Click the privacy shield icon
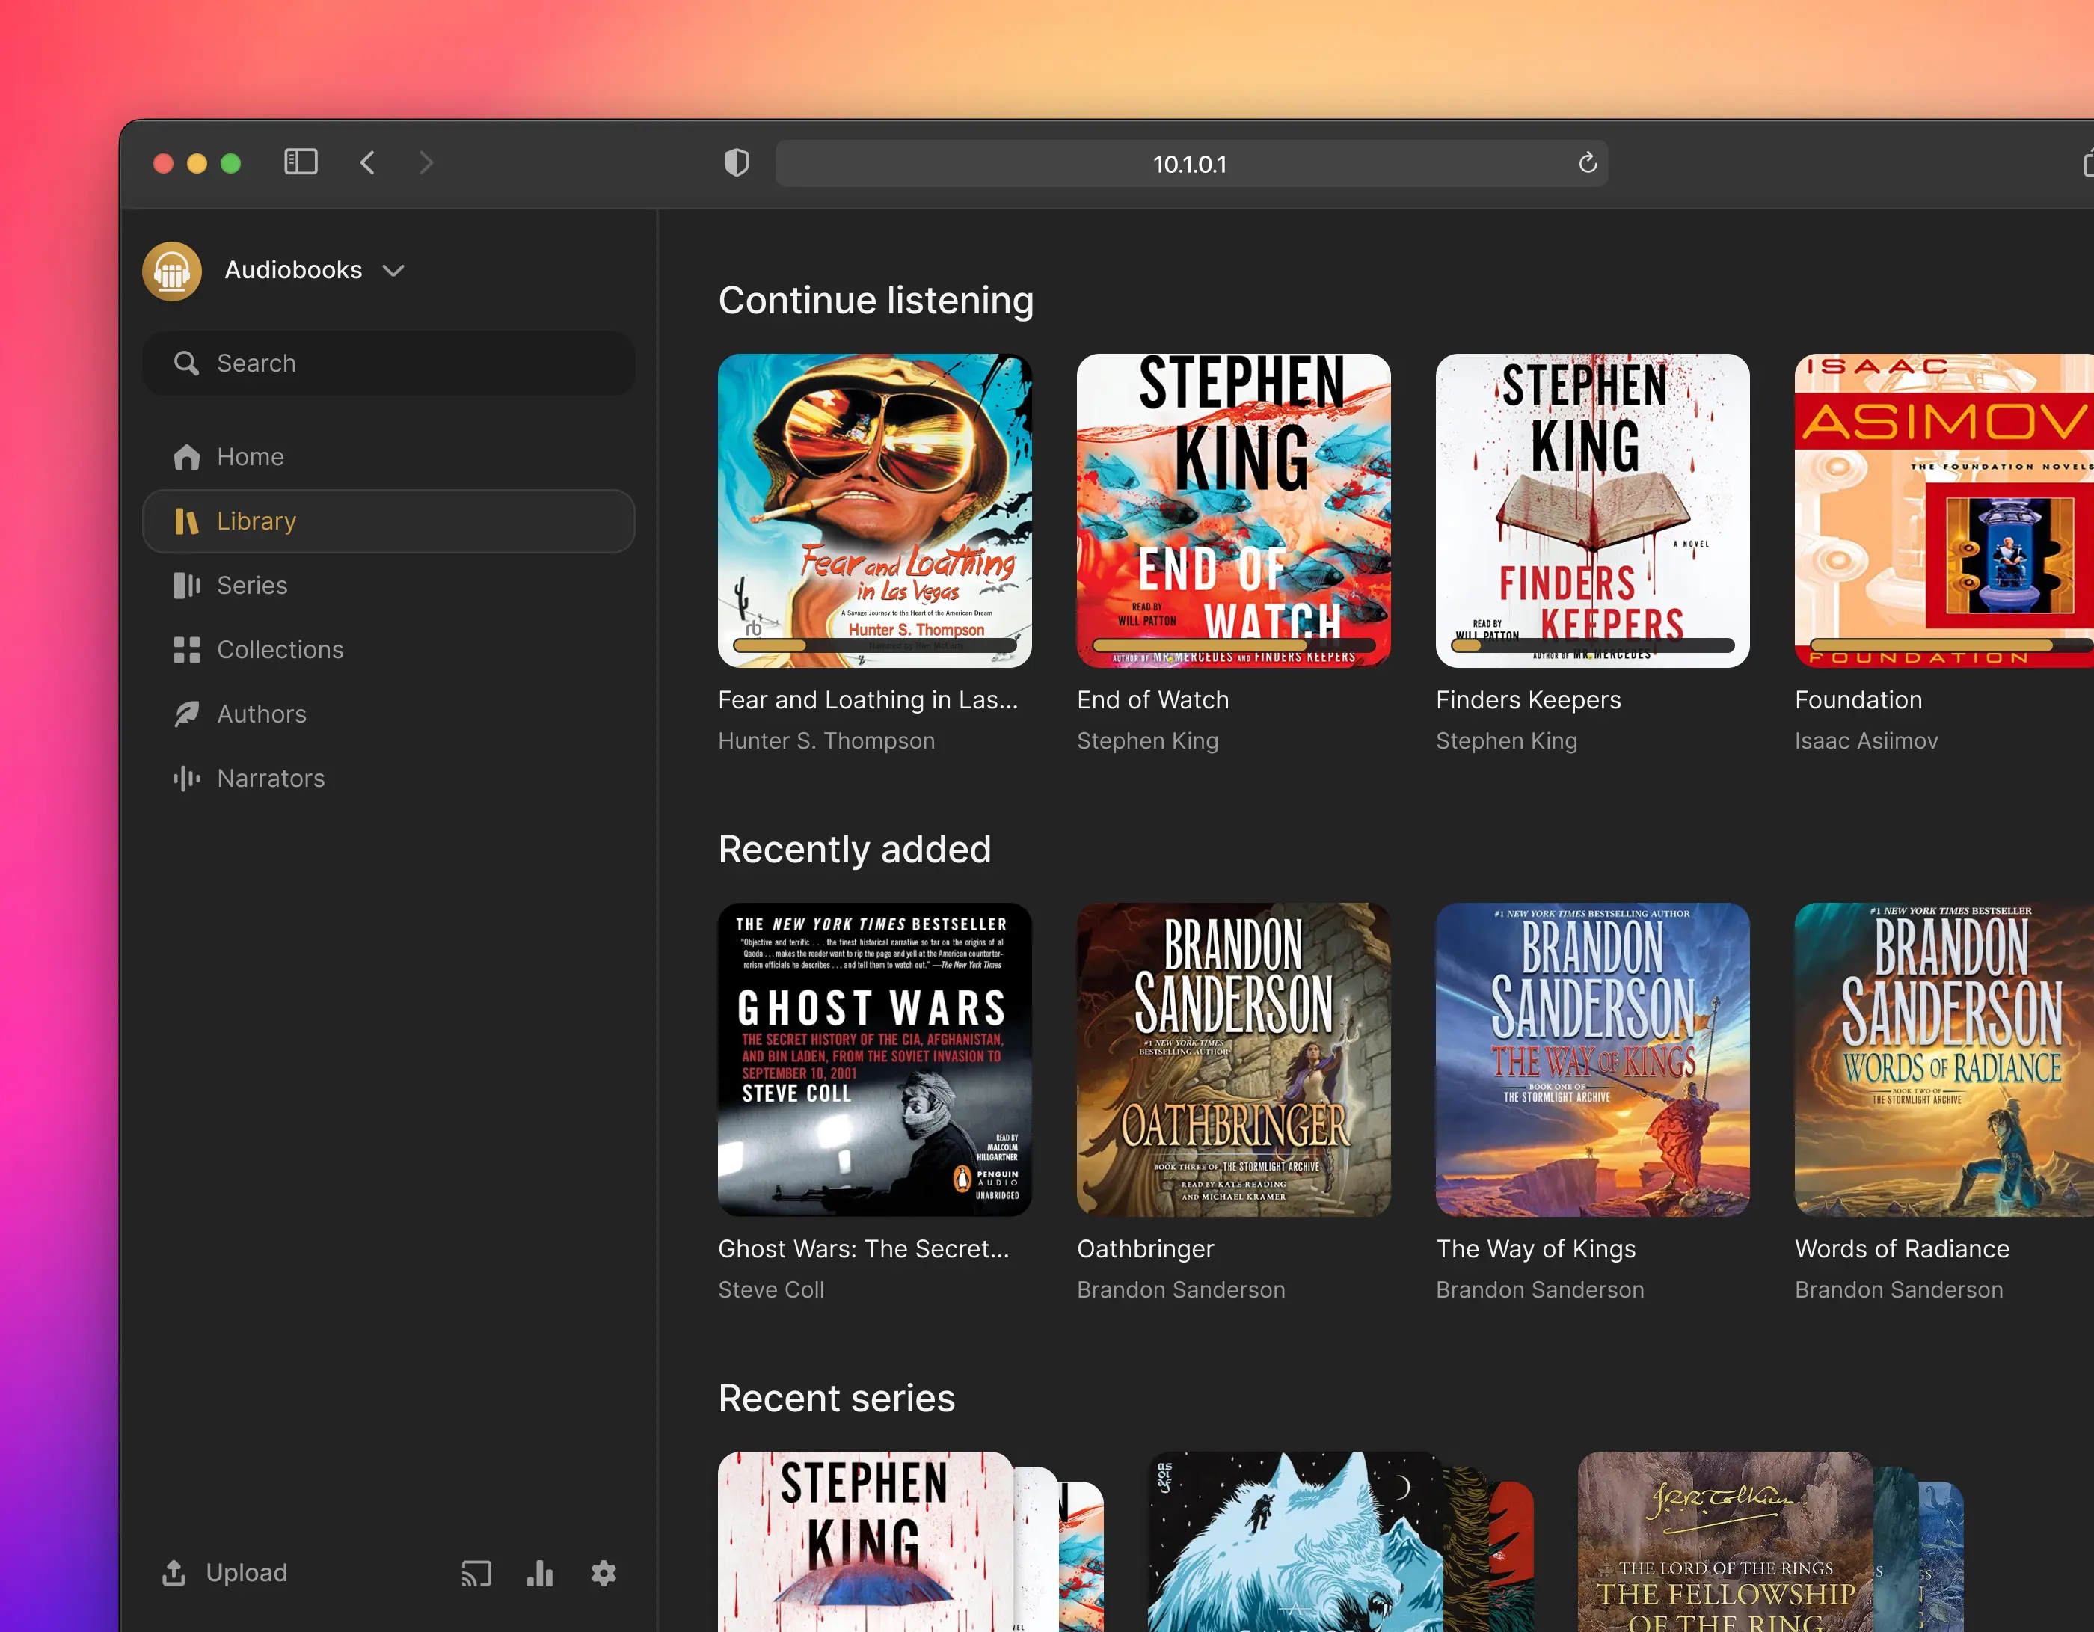This screenshot has width=2094, height=1632. pyautogui.click(x=737, y=163)
